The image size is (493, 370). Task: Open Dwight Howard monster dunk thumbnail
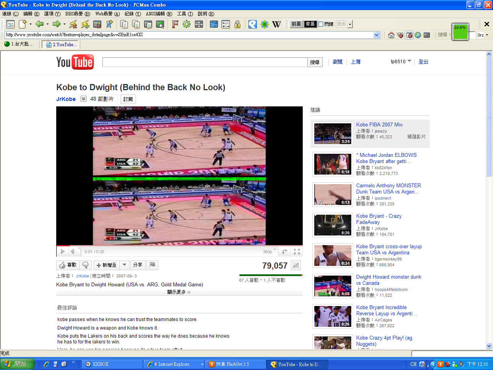pos(332,286)
